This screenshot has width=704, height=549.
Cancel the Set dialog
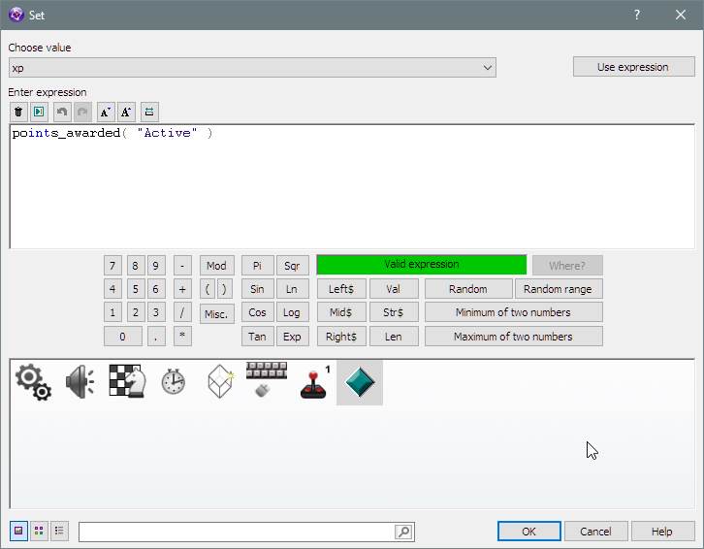[595, 532]
